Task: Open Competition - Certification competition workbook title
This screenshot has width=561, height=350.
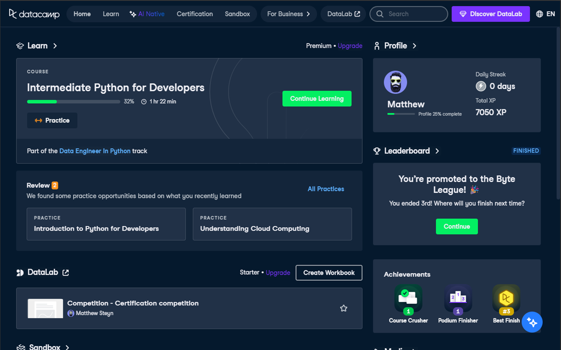Action: coord(133,303)
